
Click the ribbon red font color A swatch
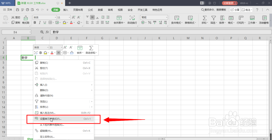pyautogui.click(x=71, y=23)
